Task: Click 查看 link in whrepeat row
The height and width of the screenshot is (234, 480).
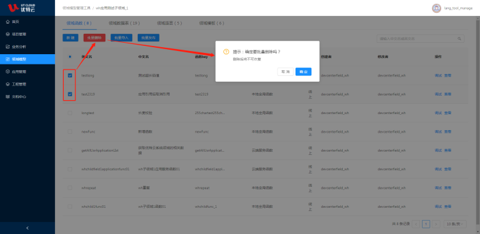Action: point(447,188)
